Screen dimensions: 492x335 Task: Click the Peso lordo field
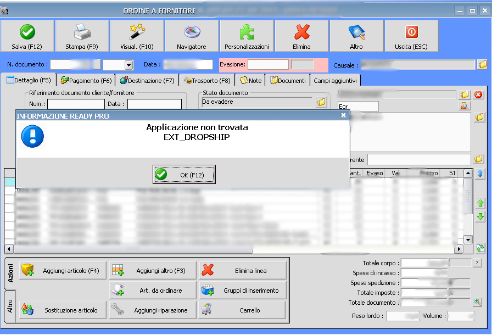click(x=402, y=316)
